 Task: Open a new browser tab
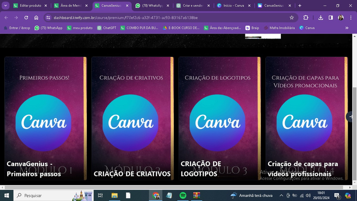click(x=300, y=6)
